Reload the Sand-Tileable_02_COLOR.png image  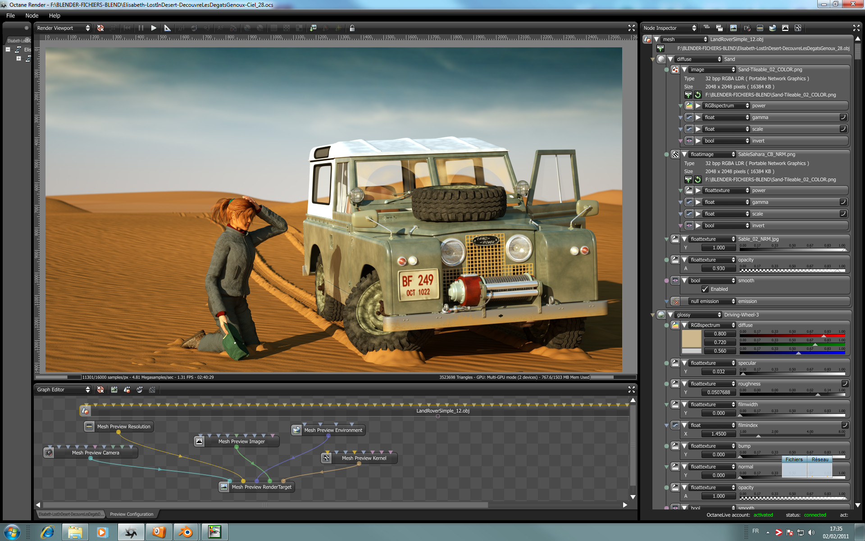(698, 95)
